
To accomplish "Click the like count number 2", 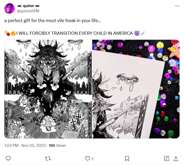I will click(93, 159).
